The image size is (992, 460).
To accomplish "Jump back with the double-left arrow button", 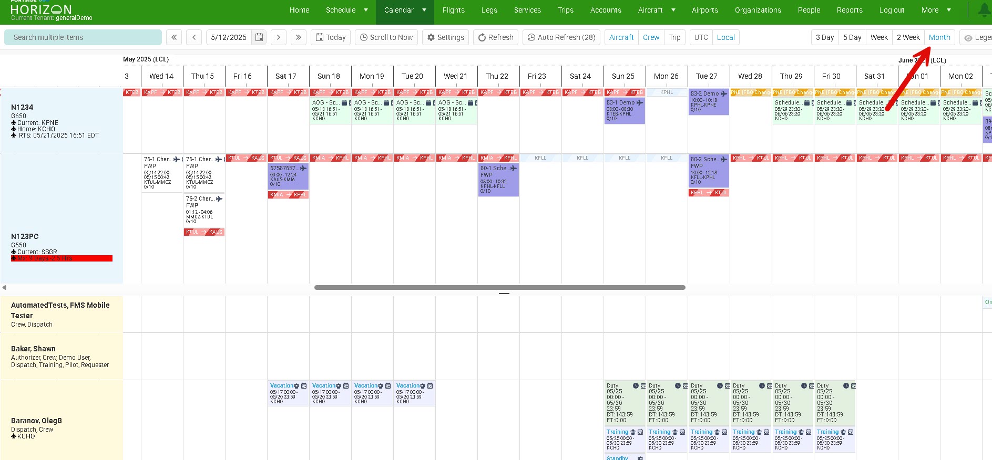I will tap(174, 37).
